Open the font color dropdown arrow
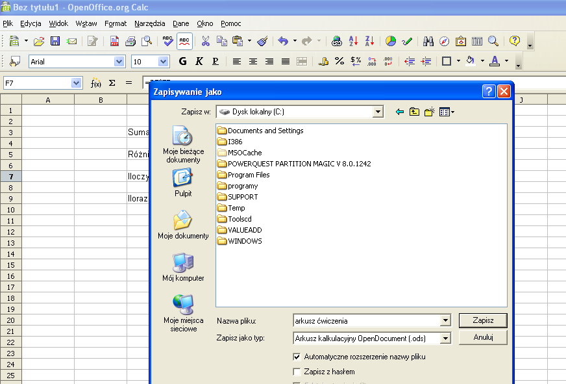 click(506, 61)
